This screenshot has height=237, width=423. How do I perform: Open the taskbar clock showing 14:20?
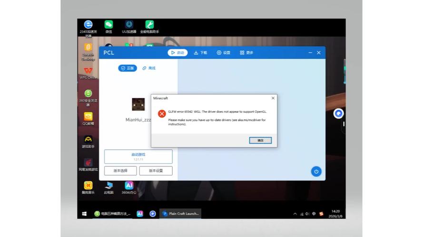coord(335,214)
